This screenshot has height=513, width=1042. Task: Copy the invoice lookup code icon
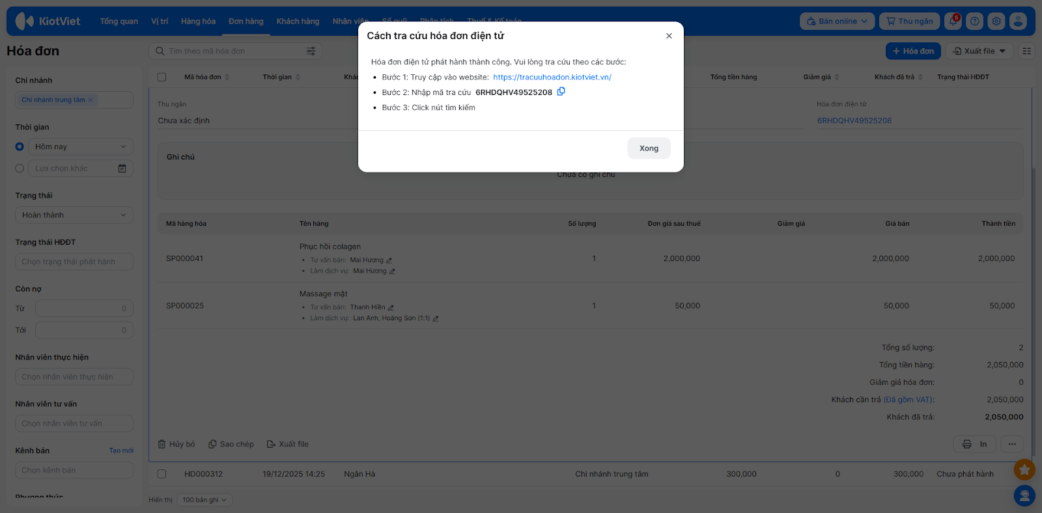[561, 92]
